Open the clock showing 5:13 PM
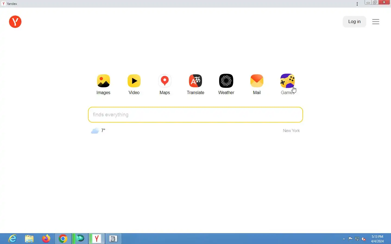 click(377, 239)
